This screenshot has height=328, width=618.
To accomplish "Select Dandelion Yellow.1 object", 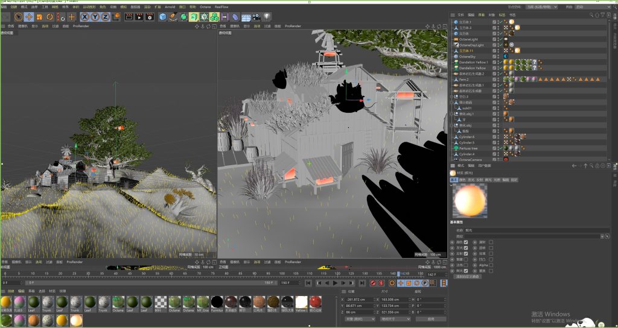I will coord(473,62).
